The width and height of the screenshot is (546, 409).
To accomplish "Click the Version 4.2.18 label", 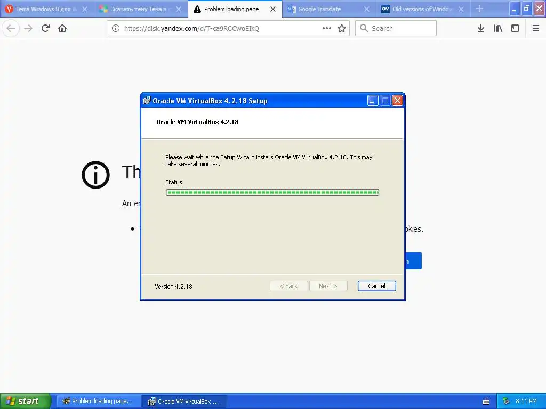I will pyautogui.click(x=173, y=287).
